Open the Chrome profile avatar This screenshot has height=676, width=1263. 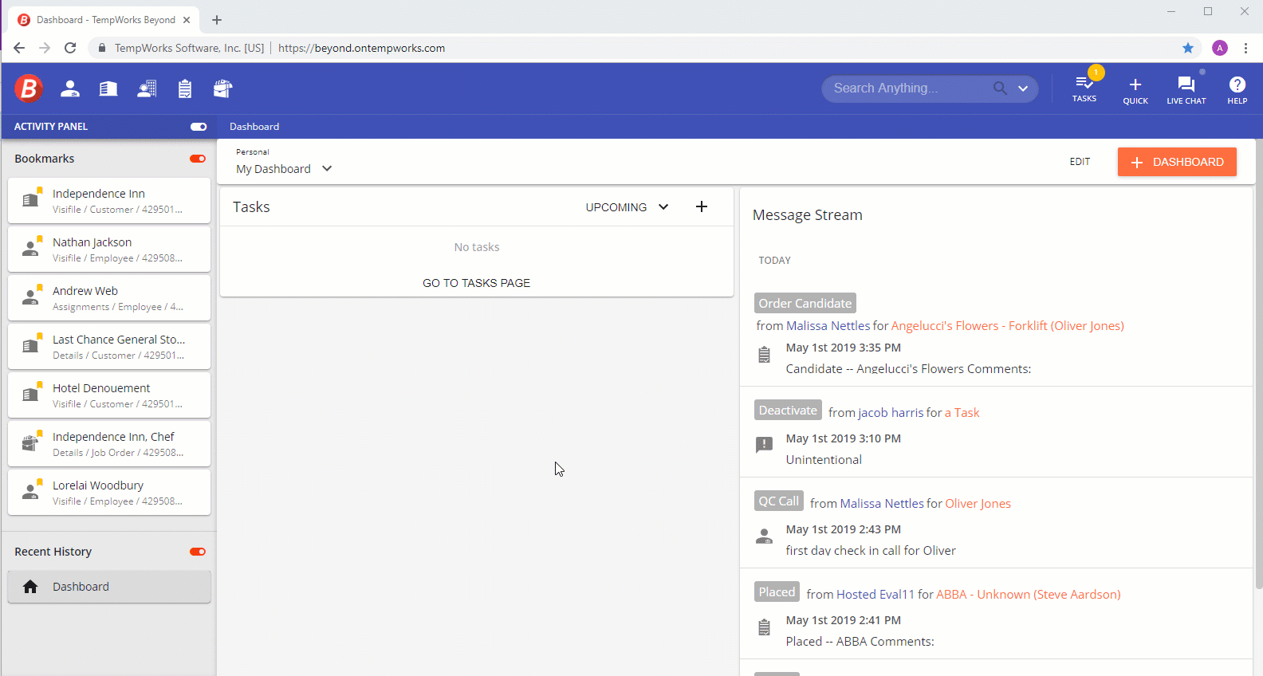pos(1220,48)
